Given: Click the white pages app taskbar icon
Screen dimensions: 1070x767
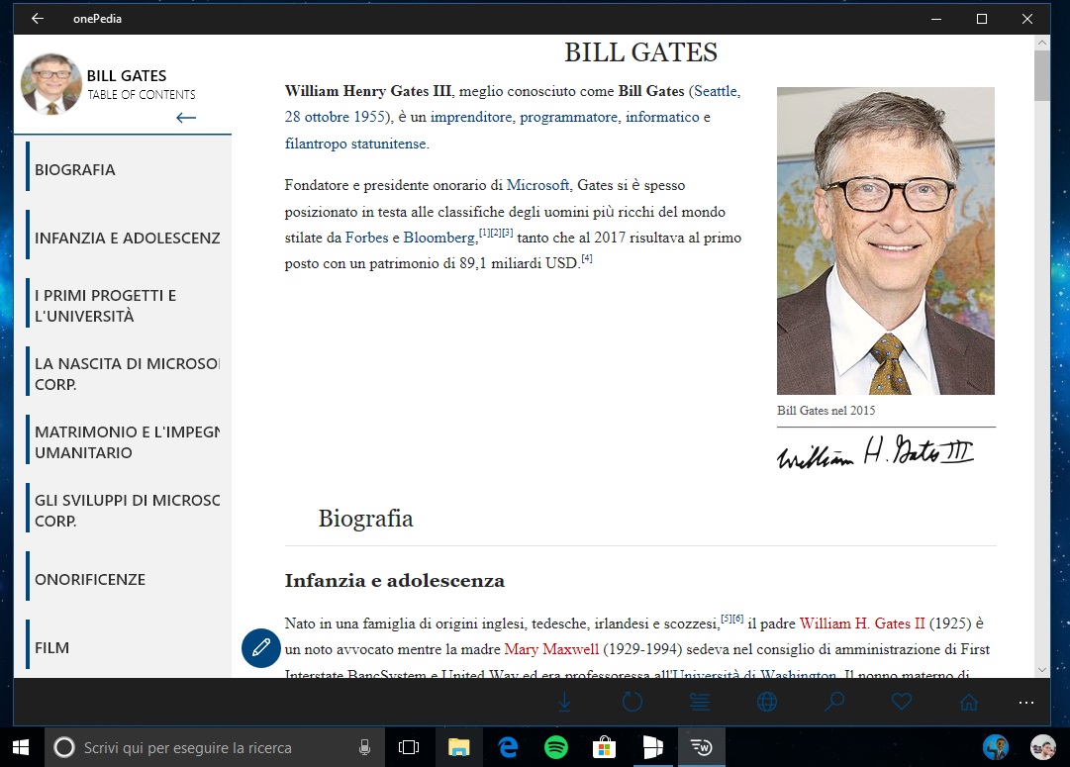Looking at the screenshot, I should (x=653, y=748).
